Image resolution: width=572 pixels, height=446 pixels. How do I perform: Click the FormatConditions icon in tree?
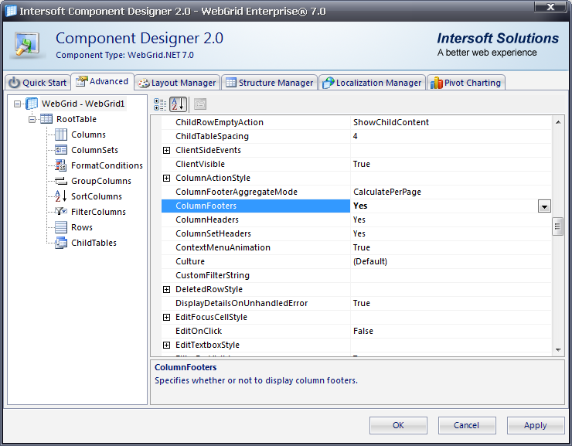(x=61, y=165)
